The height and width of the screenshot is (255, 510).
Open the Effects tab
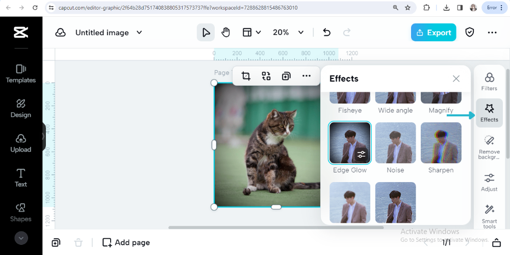click(489, 113)
